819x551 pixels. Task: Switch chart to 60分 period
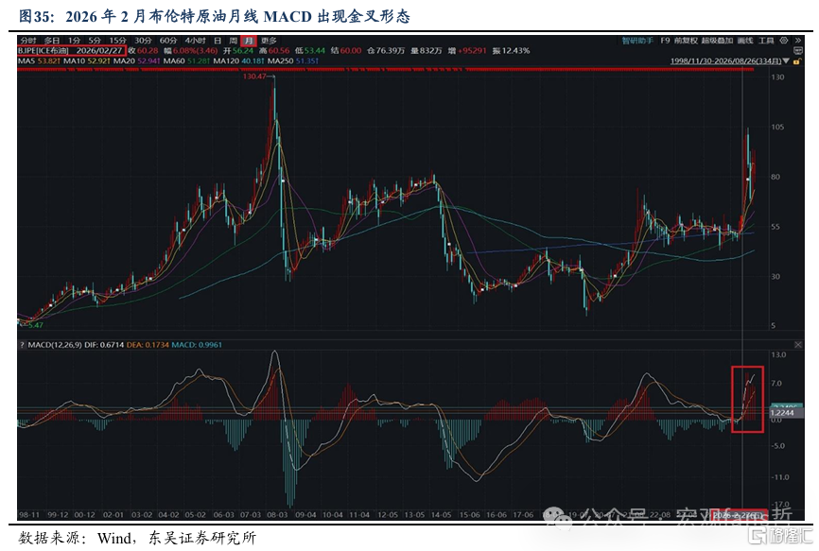point(168,41)
